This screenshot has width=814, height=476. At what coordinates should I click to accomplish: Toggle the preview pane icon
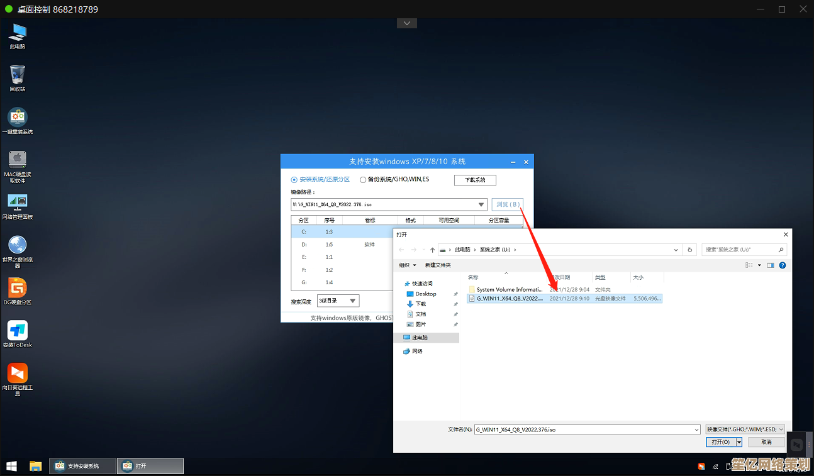tap(771, 265)
